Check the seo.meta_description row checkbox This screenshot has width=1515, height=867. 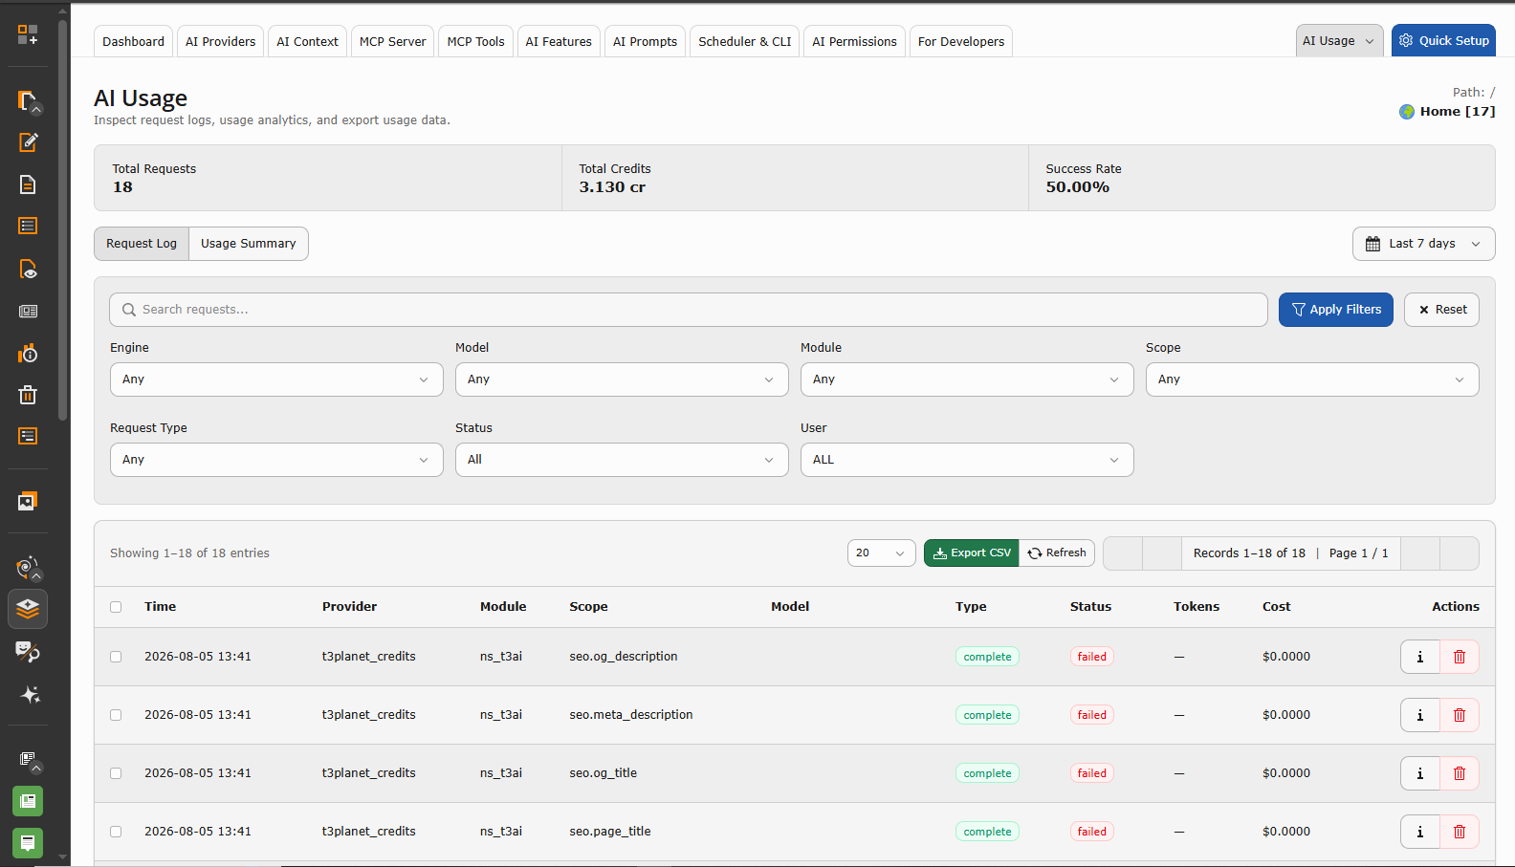[116, 715]
